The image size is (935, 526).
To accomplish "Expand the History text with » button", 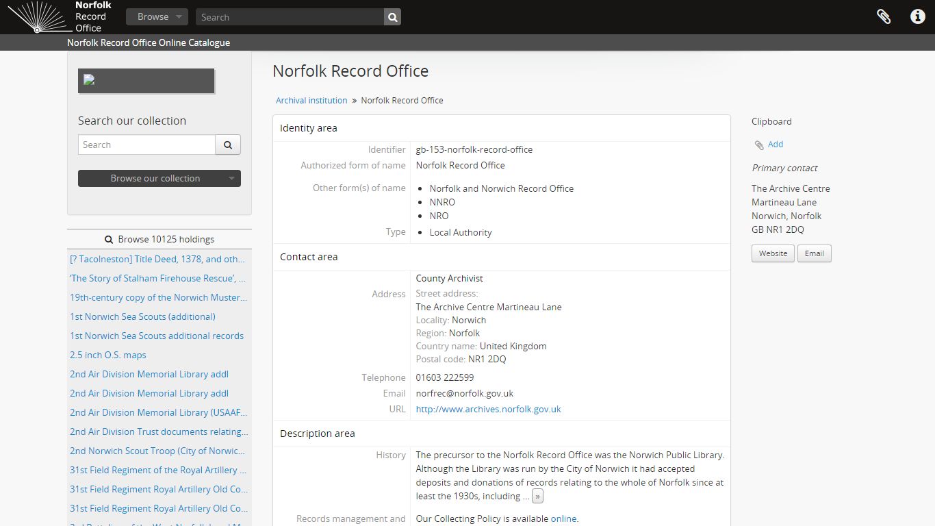I will (537, 497).
